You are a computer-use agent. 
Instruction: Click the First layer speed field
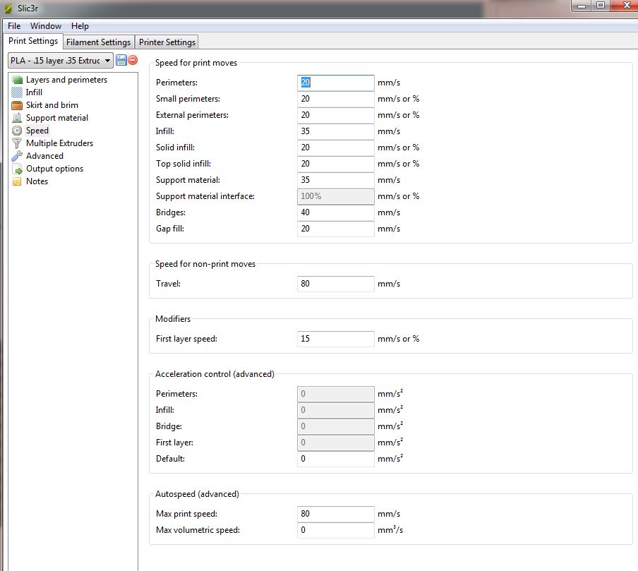tap(335, 339)
